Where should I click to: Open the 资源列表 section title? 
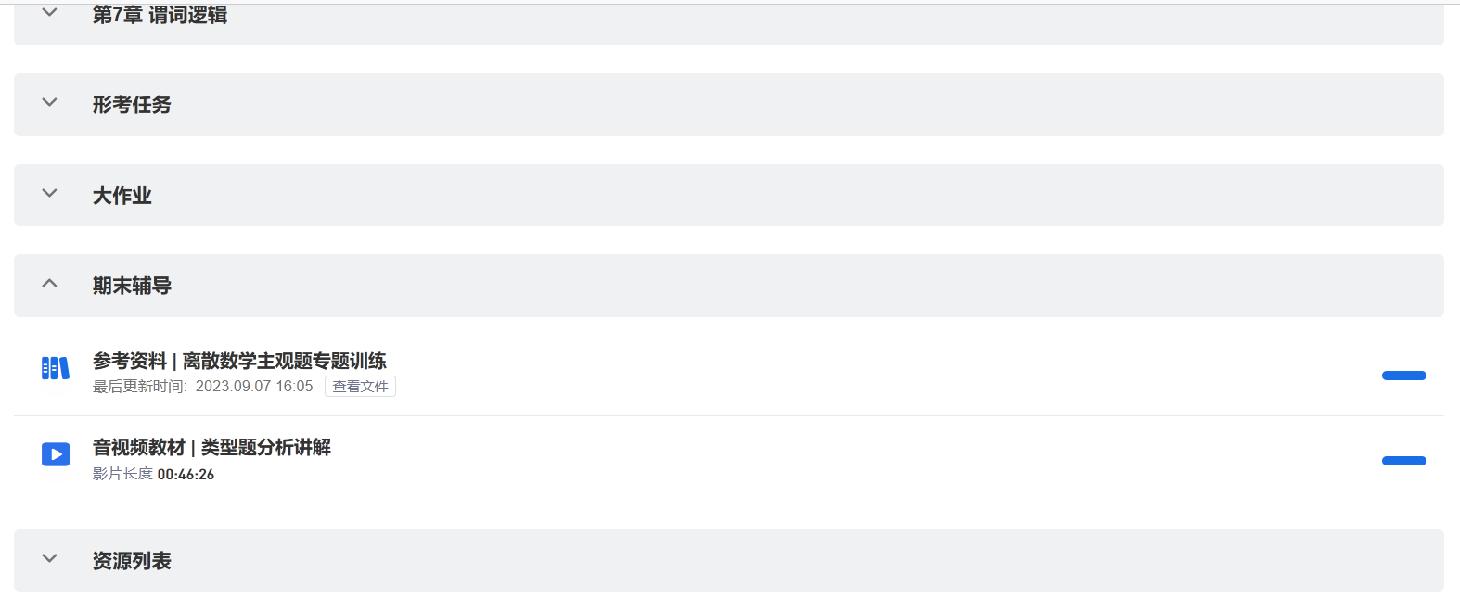(x=132, y=561)
